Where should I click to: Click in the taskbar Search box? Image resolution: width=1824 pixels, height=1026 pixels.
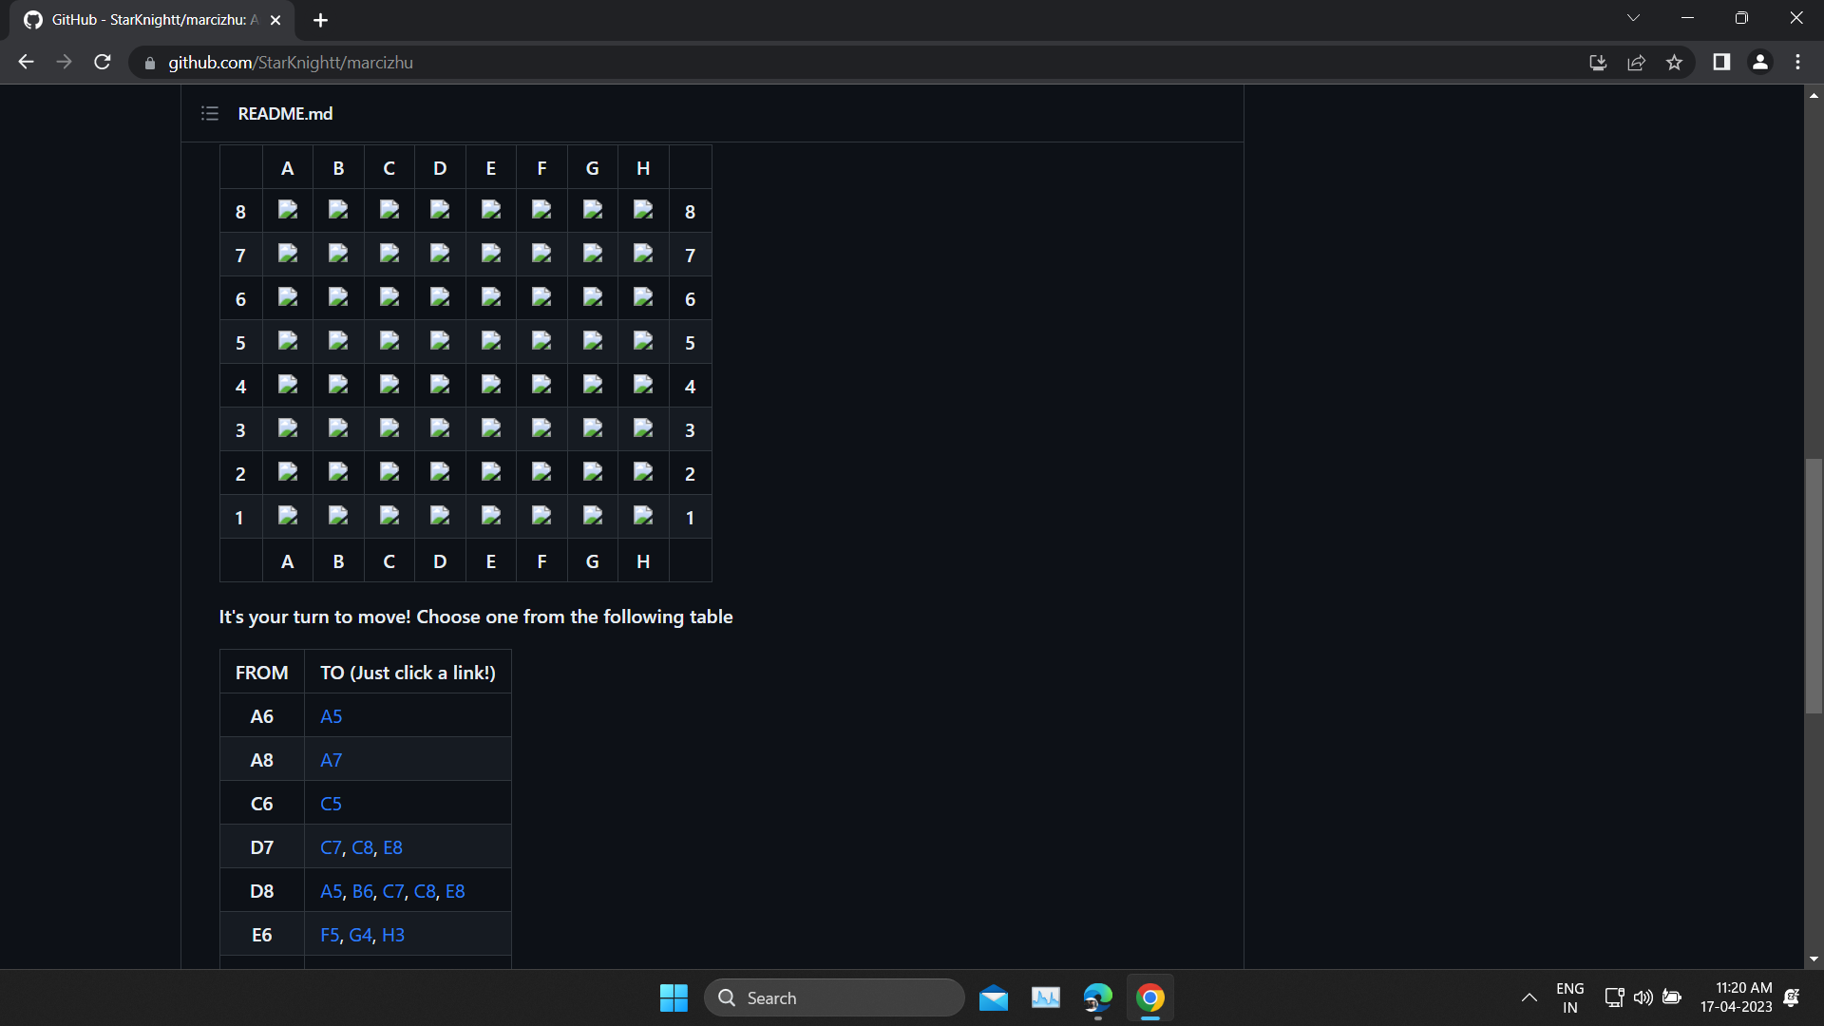point(834,997)
